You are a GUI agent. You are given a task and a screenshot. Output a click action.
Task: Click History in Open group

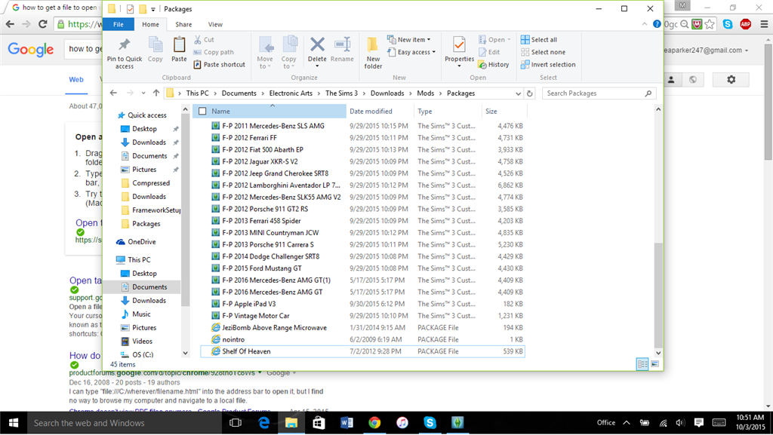494,65
